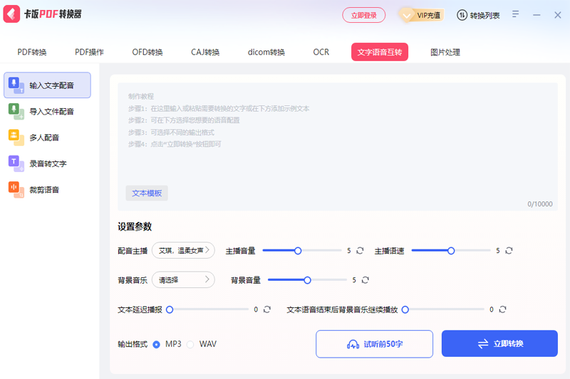This screenshot has width=570, height=379.
Task: Click the 输出格式 label
Action: tap(133, 344)
